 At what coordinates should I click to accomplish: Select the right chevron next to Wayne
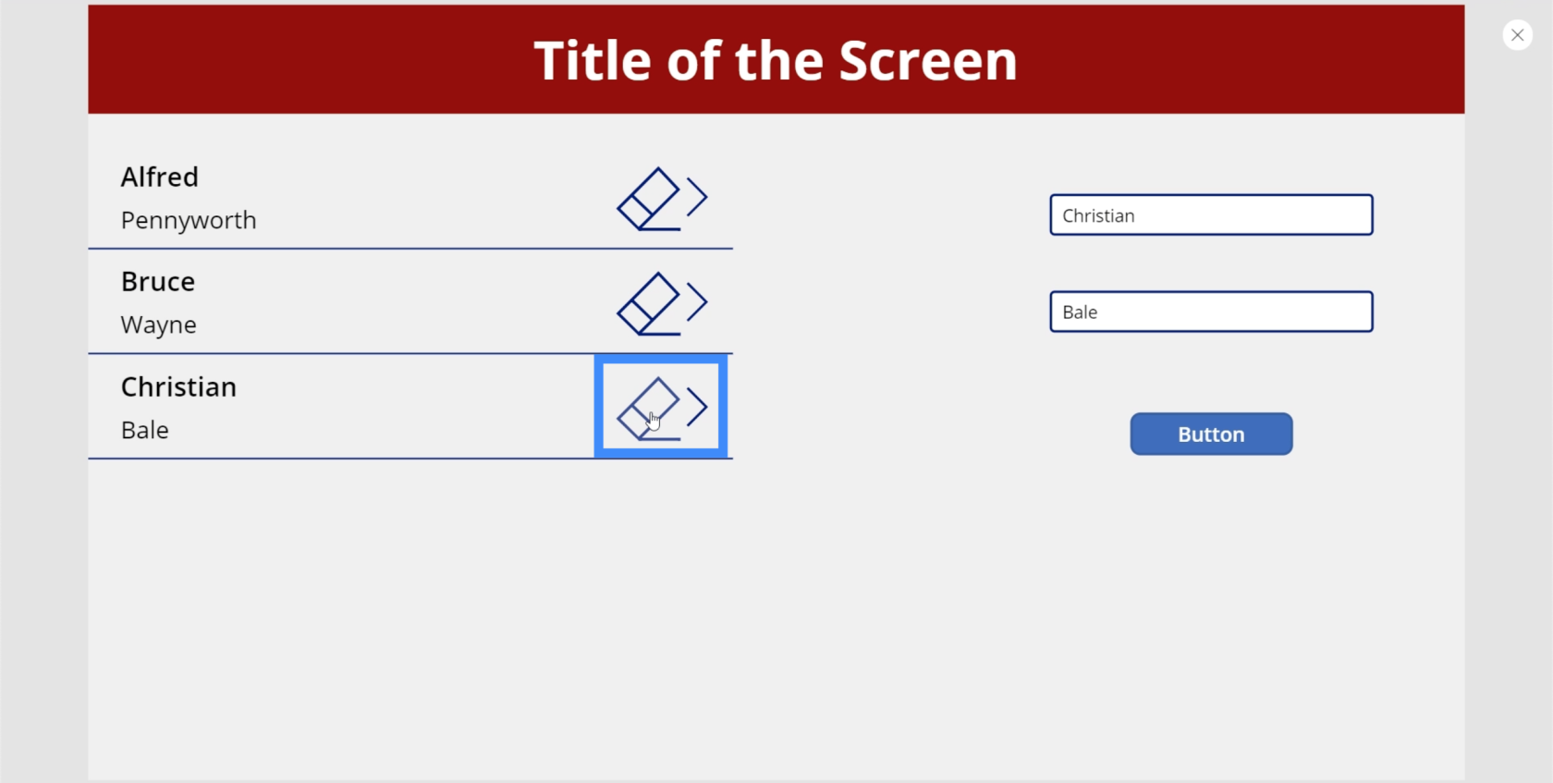point(697,301)
